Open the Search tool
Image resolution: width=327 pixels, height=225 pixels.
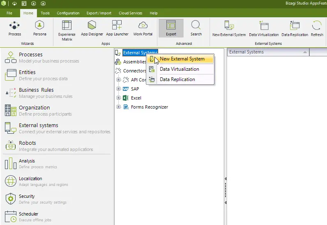click(x=196, y=28)
